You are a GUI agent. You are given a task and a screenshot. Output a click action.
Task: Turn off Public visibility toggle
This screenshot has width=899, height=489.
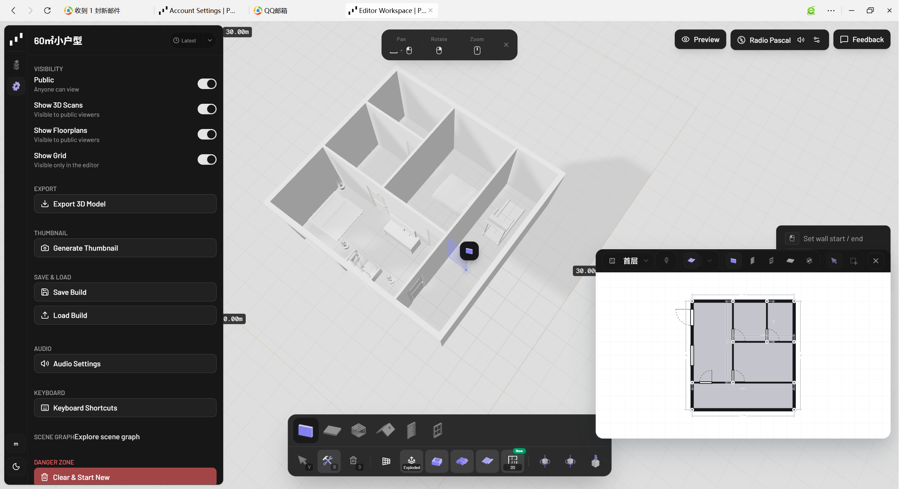tap(207, 84)
